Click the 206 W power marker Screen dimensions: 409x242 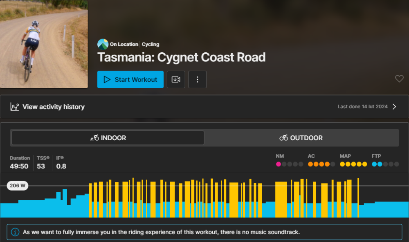pos(18,186)
